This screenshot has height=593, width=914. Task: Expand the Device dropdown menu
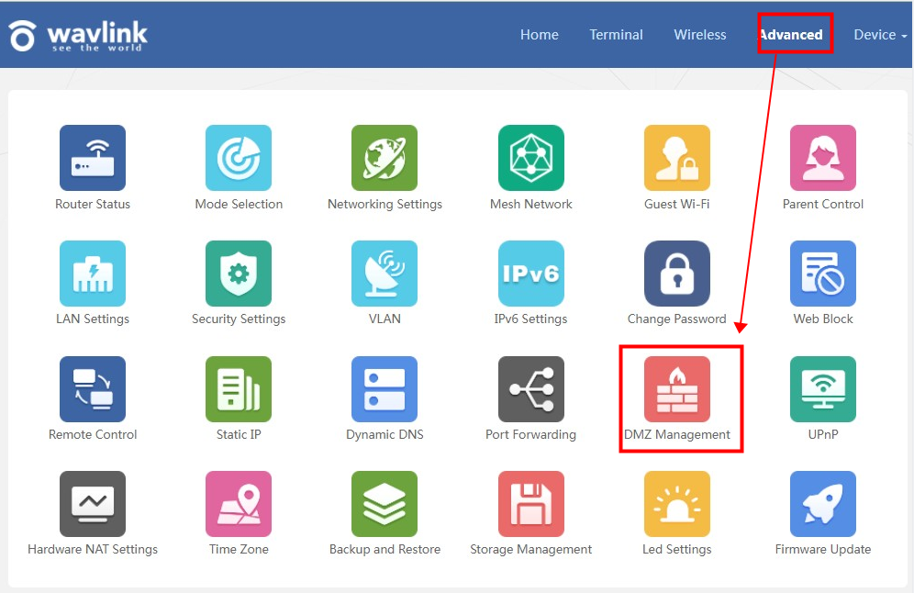tap(880, 35)
